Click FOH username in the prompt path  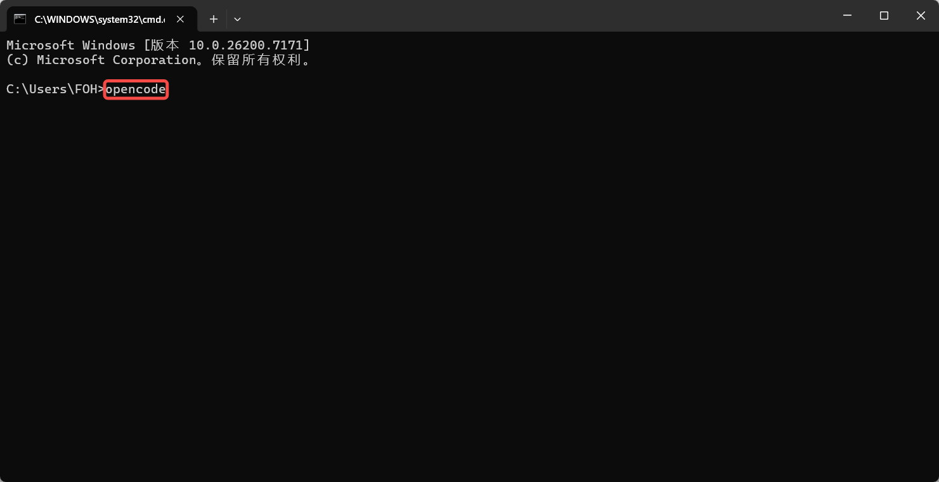click(86, 89)
